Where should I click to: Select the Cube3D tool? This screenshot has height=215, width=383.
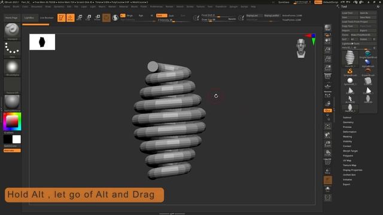point(368,81)
